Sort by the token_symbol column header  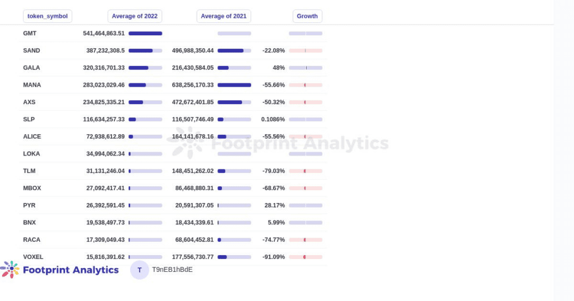pyautogui.click(x=48, y=16)
